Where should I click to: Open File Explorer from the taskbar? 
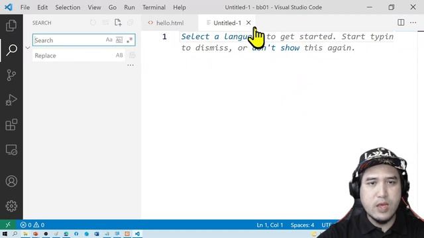point(25,233)
